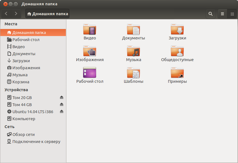
Task: Select the Музыка folder icon
Action: 133,51
